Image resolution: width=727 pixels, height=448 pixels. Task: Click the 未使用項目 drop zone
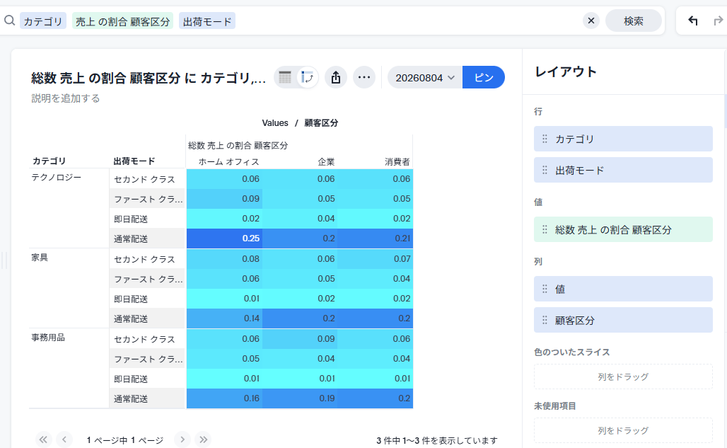623,430
